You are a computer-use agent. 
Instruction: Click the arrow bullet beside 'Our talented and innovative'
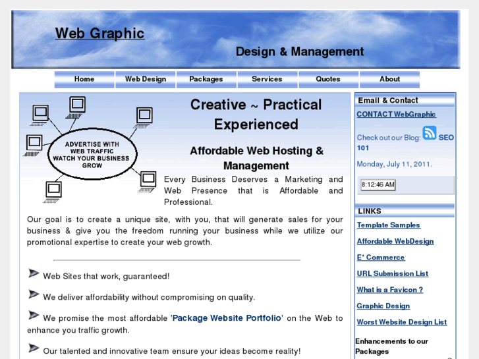[34, 348]
